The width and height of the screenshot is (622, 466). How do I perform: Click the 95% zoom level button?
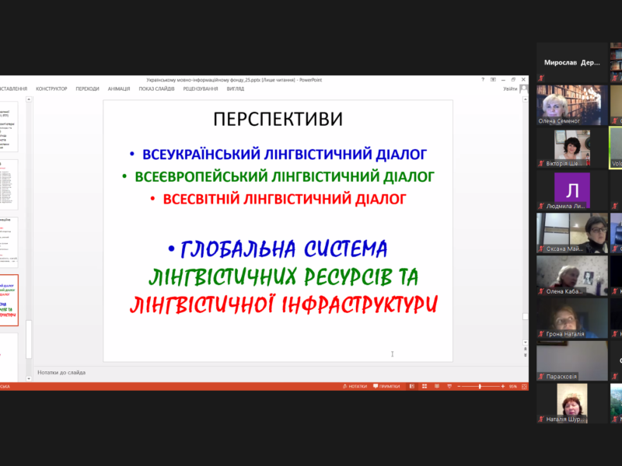point(513,386)
